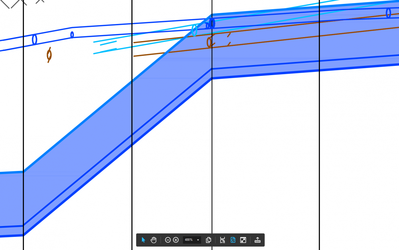Zoom in with the plus button

point(176,240)
